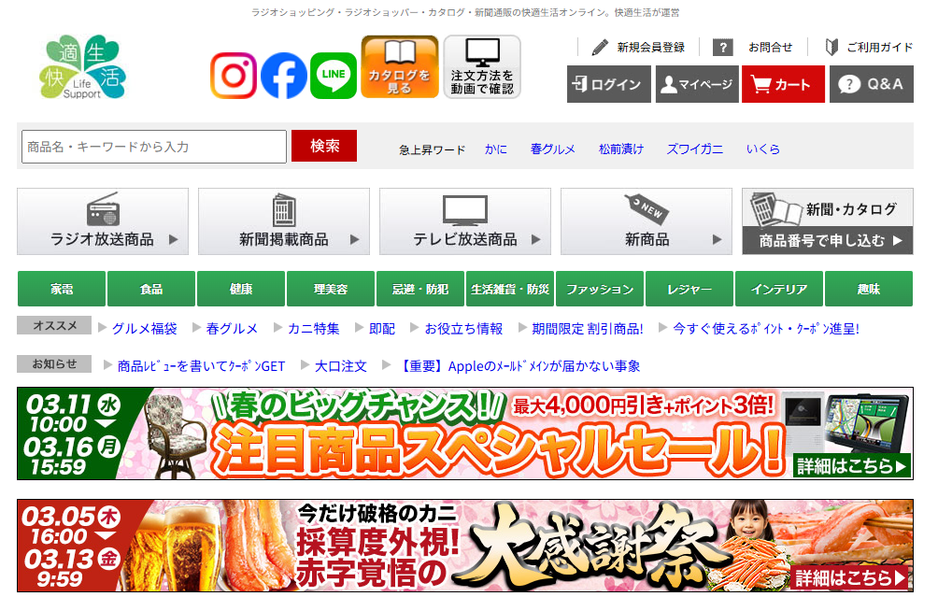The width and height of the screenshot is (938, 611).
Task: Open the カート shopping cart button
Action: pyautogui.click(x=782, y=84)
